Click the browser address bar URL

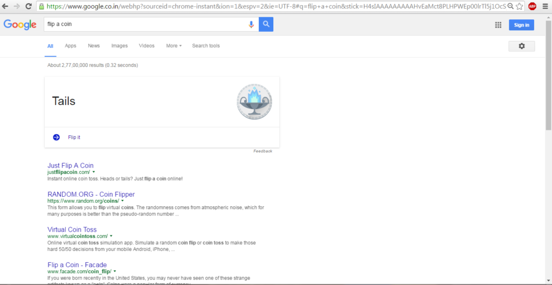pyautogui.click(x=277, y=6)
